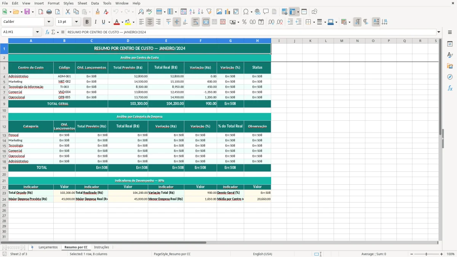
Task: Toggle Center Horizontally alignment
Action: click(x=150, y=22)
